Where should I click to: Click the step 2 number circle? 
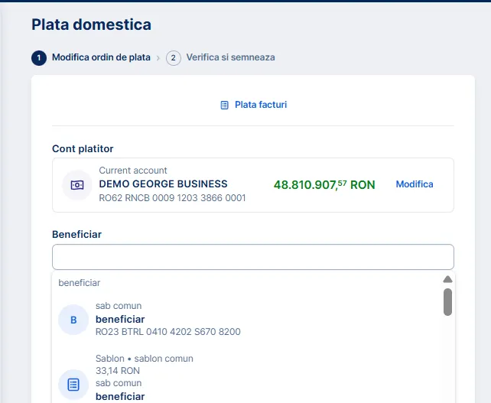174,57
